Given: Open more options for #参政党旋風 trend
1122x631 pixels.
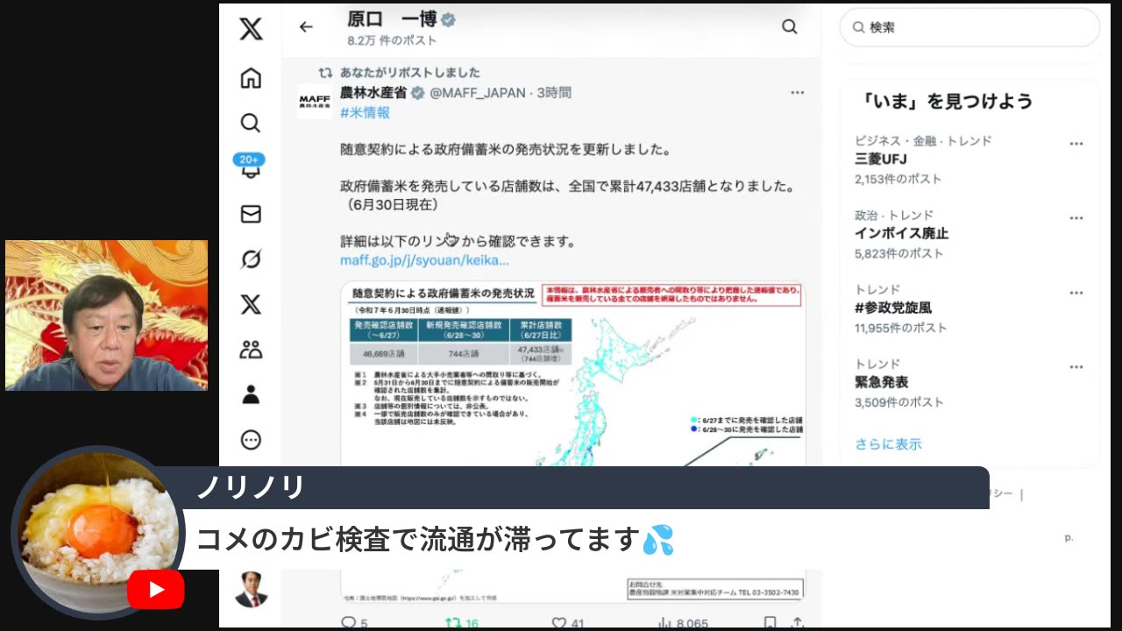Looking at the screenshot, I should [1076, 293].
